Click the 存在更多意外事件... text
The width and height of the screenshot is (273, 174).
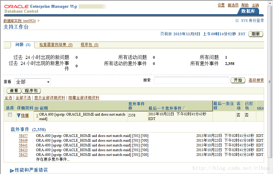[x=53, y=159]
